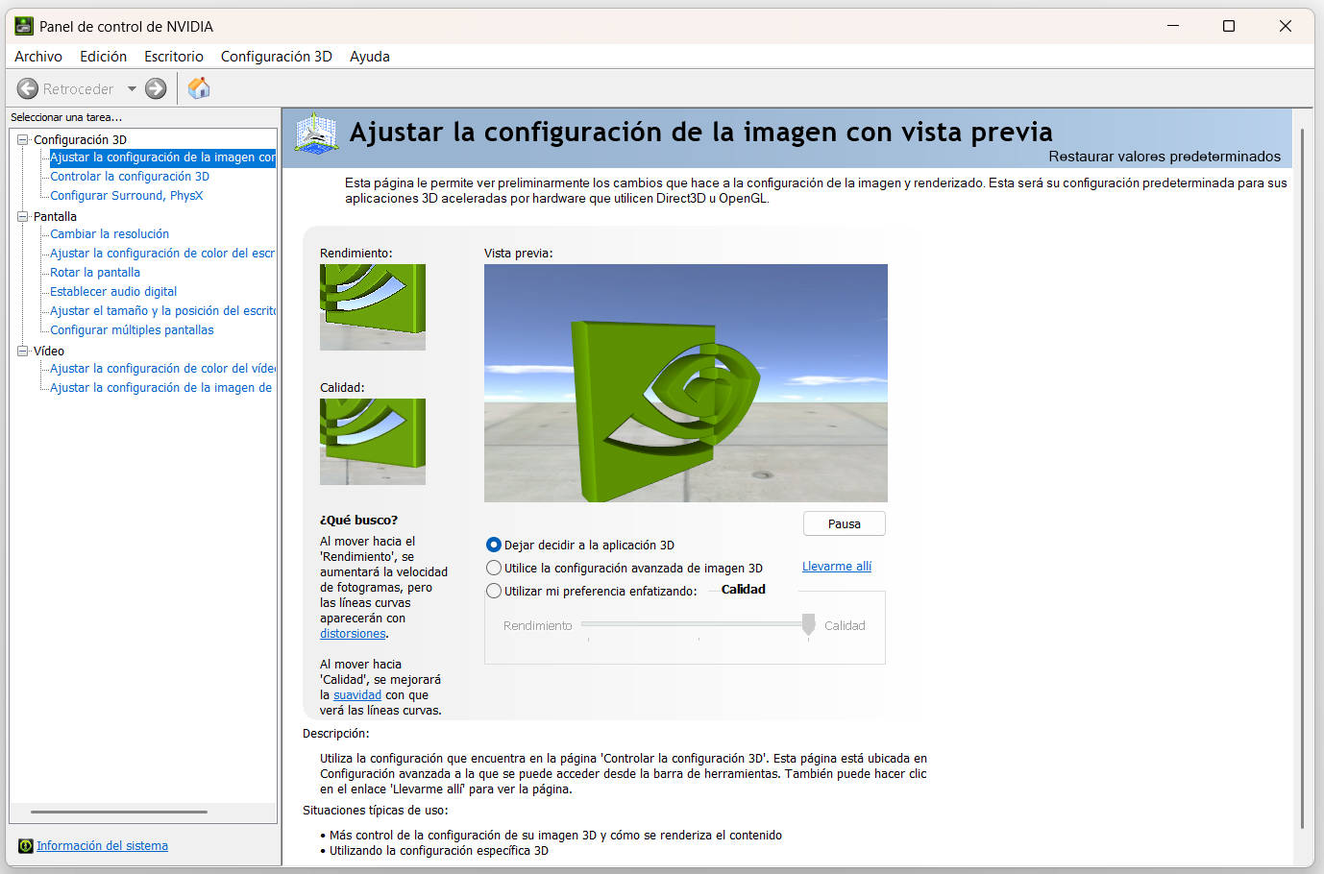1324x874 pixels.
Task: Open 'Ajustar la configuración de color del víde' task
Action: pos(162,369)
